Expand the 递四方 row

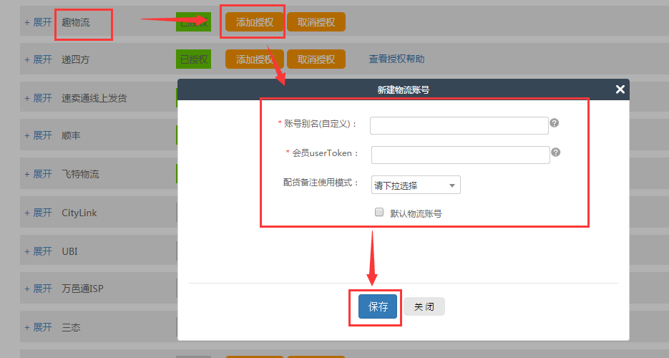(x=39, y=59)
